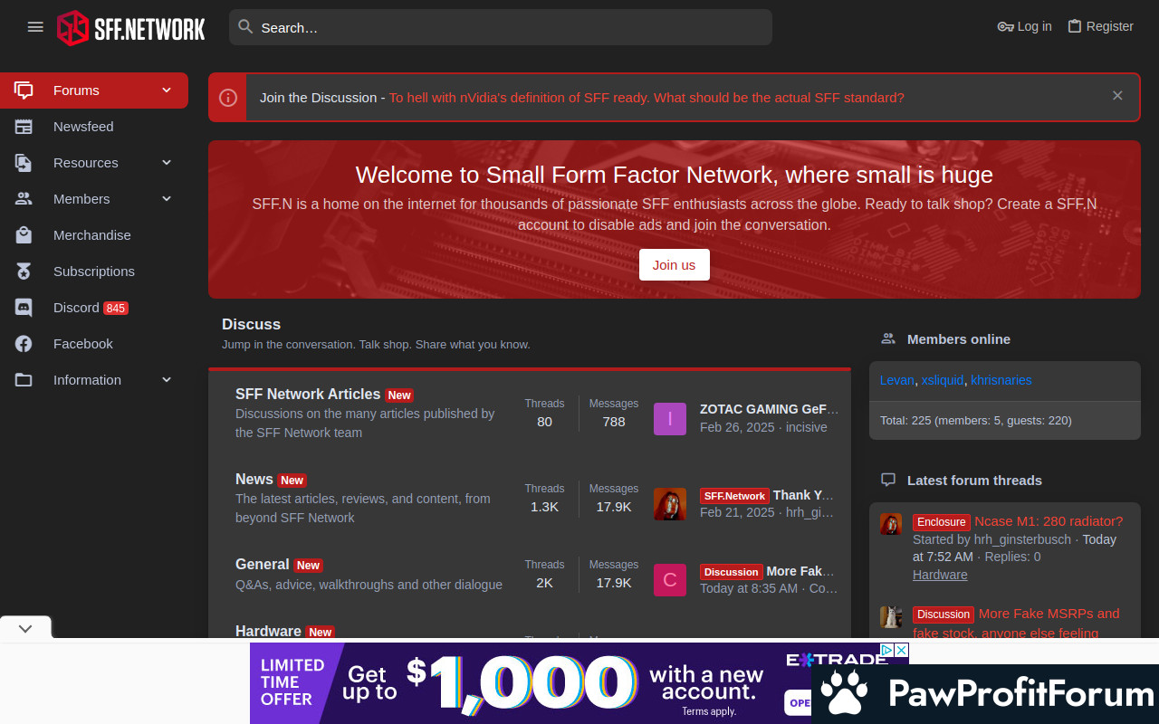The height and width of the screenshot is (724, 1159).
Task: Open the Hardware forum
Action: (268, 631)
